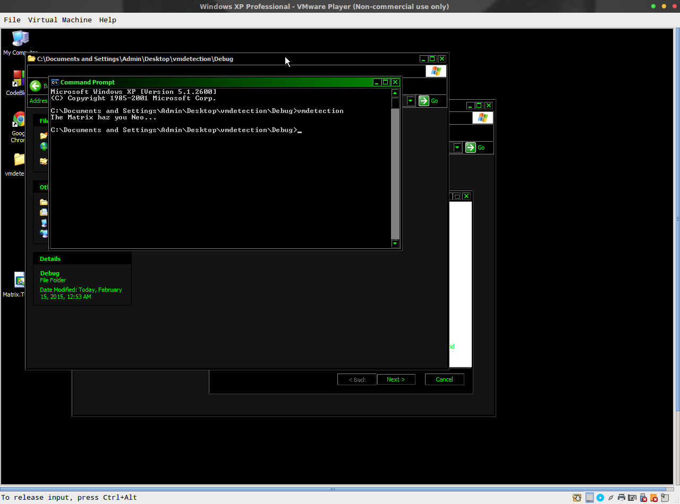Click Windows flag logo in rear explorer window
The height and width of the screenshot is (504, 680).
click(483, 118)
